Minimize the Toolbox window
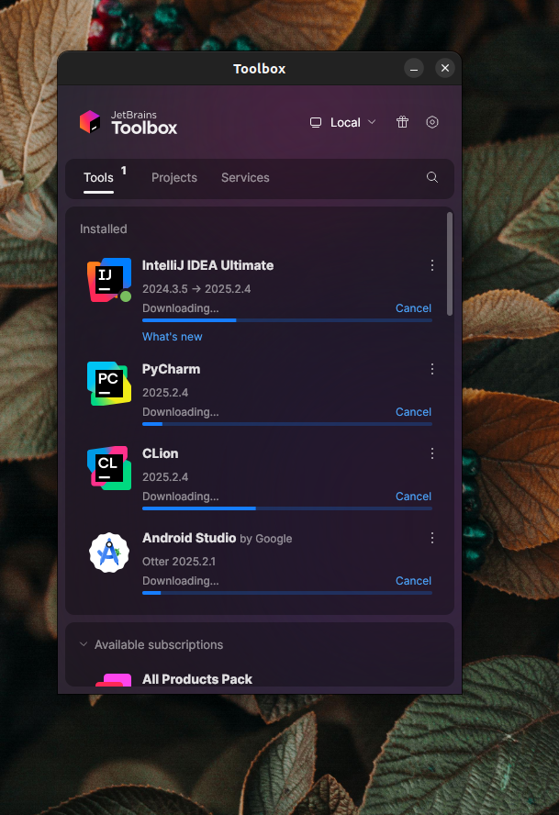 click(414, 68)
